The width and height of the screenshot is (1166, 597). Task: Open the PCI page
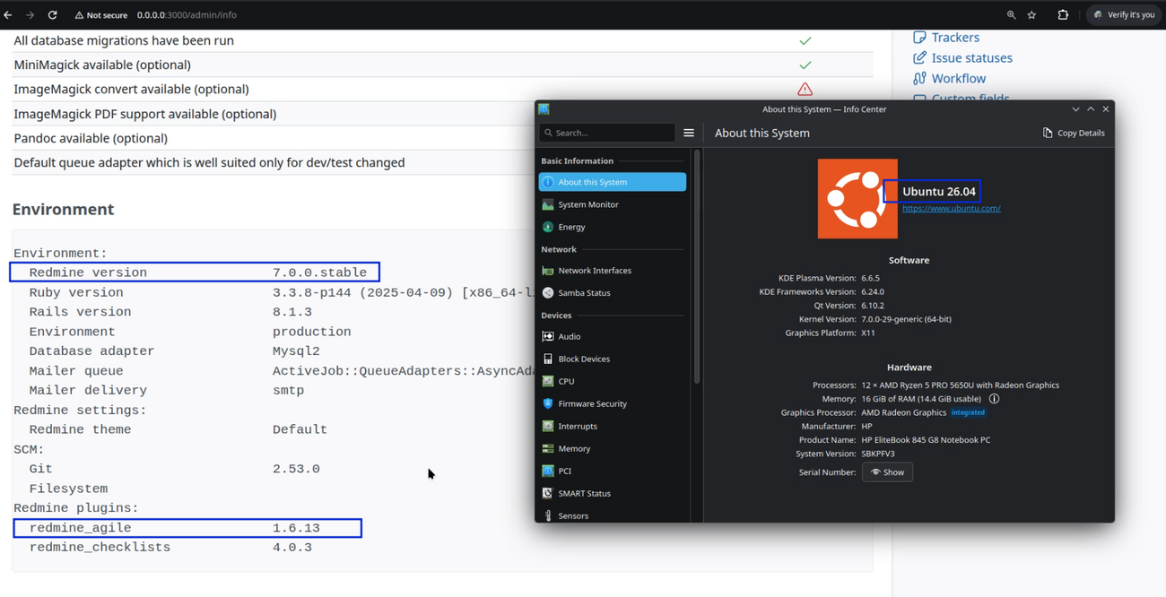coord(613,471)
